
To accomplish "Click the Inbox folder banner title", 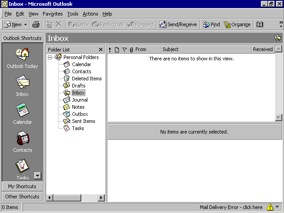I will [58, 38].
